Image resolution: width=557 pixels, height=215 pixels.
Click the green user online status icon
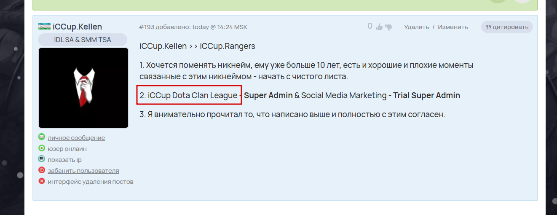coord(42,148)
